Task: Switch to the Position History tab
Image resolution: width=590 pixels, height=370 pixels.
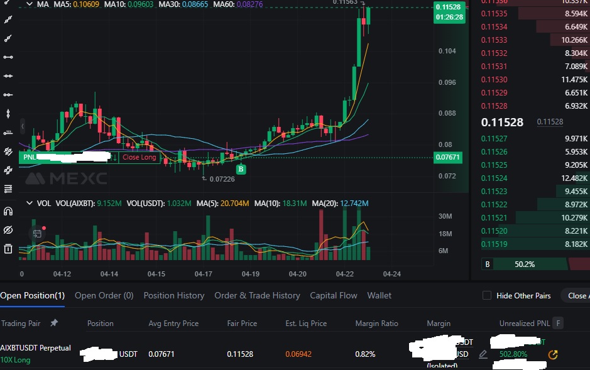Action: (x=174, y=295)
